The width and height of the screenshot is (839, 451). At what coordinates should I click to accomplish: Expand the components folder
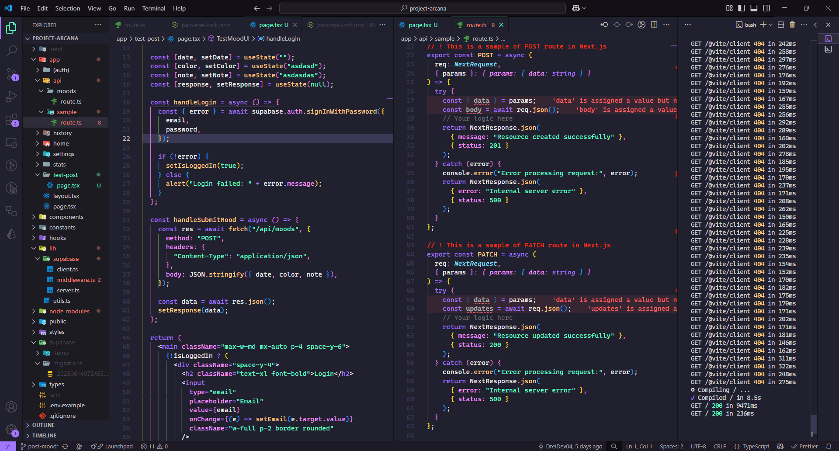pos(66,217)
